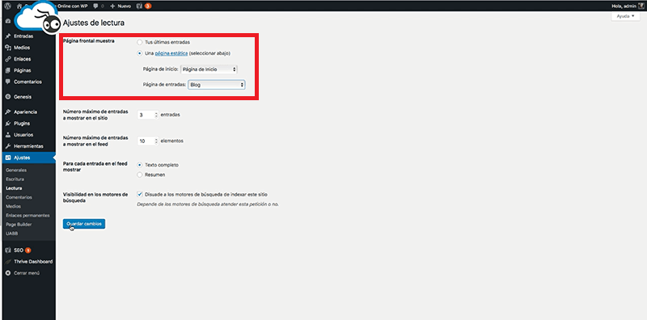Click the dashboard gauge icon in sidebar
Screen dimensions: 647x320
click(8, 21)
